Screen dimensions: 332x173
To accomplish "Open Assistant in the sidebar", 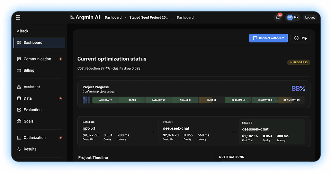I will [x=39, y=87].
